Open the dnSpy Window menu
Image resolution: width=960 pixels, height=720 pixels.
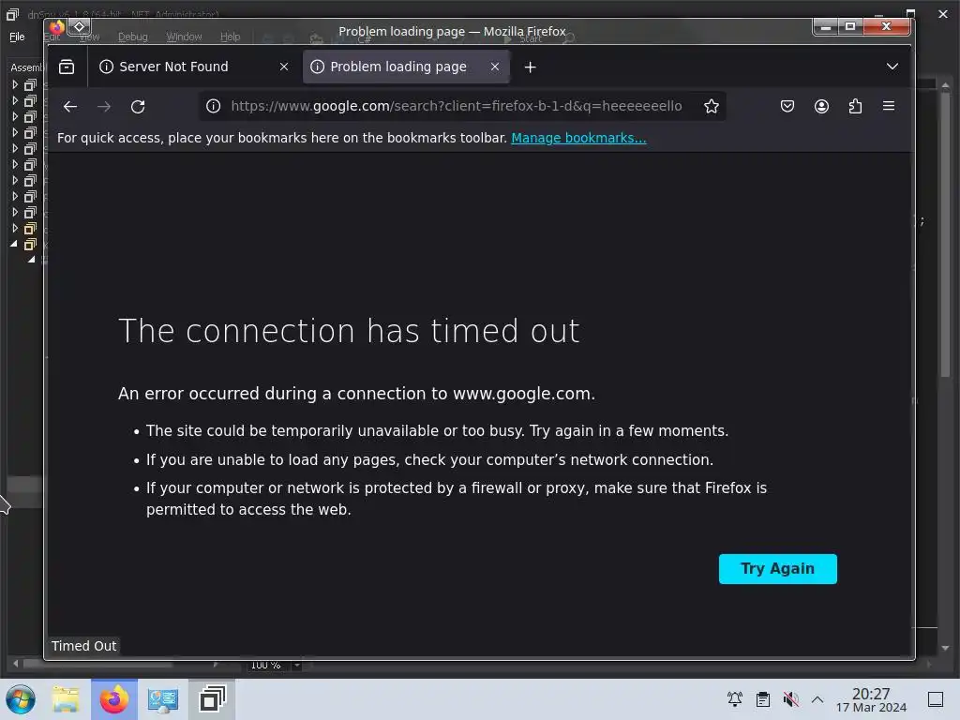point(184,37)
